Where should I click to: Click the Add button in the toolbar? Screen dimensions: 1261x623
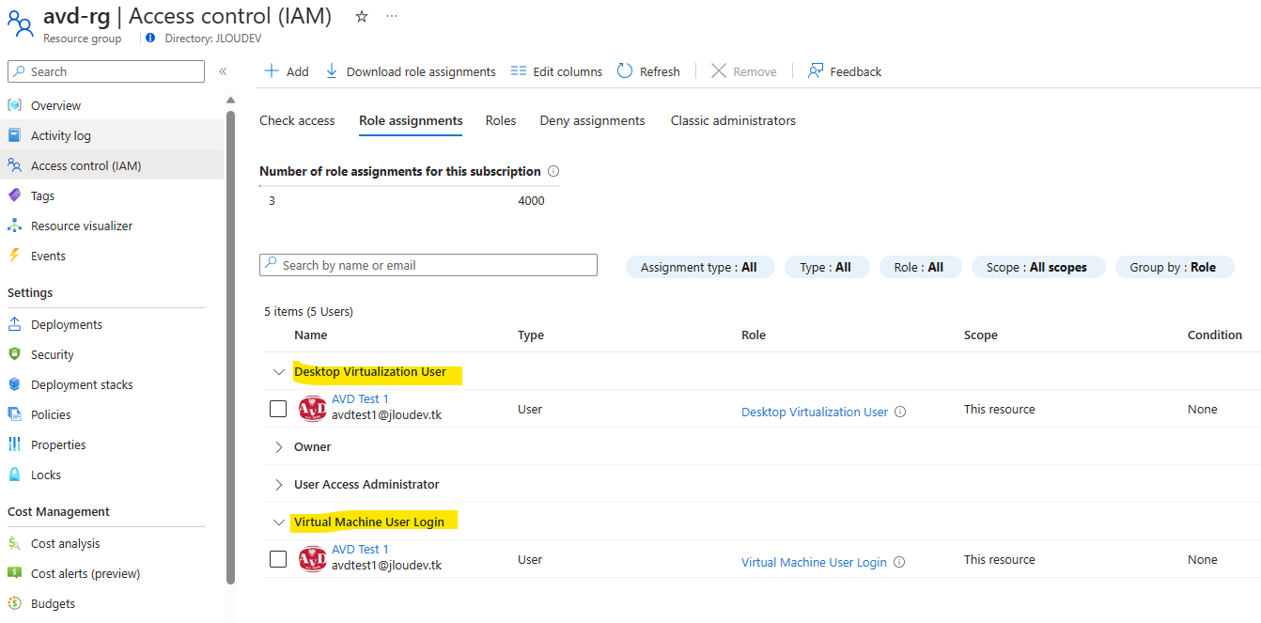(x=287, y=71)
